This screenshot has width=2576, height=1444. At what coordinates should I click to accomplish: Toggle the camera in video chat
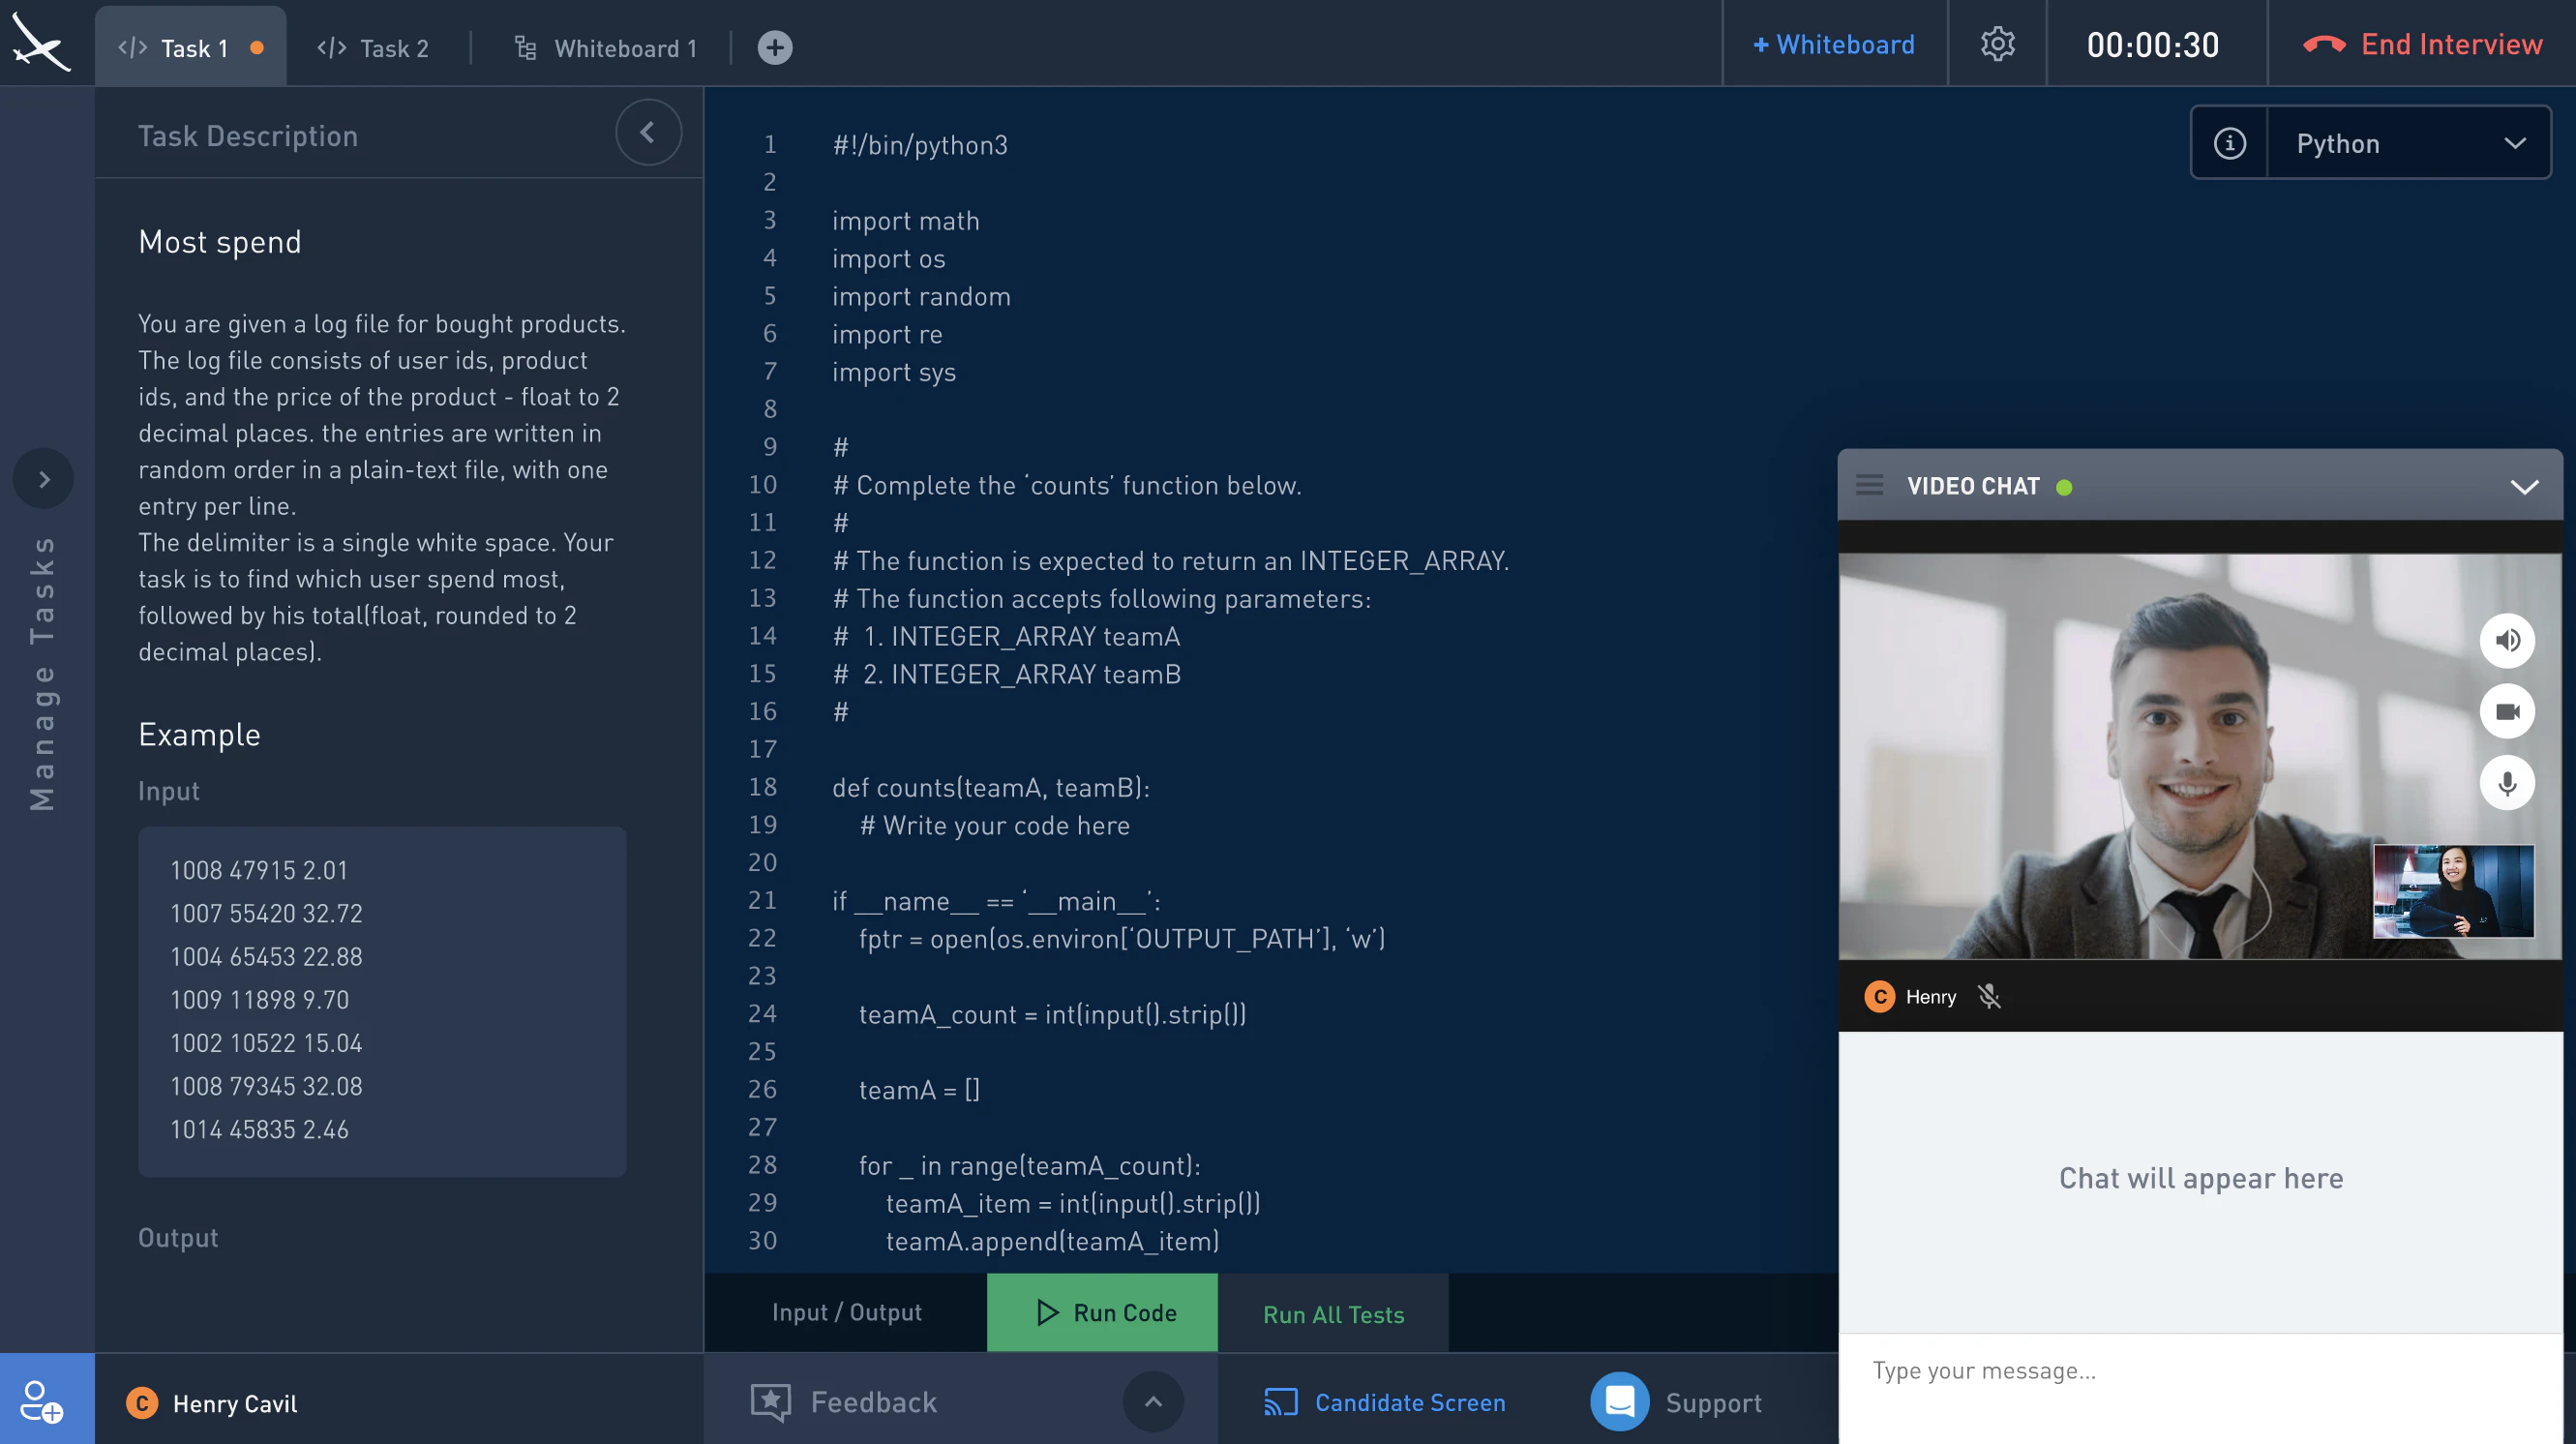click(2506, 711)
